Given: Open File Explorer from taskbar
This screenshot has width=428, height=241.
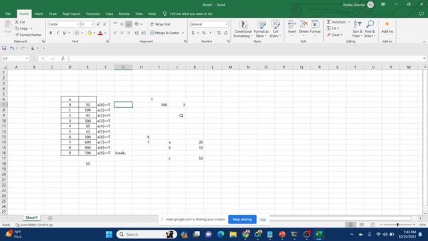Looking at the screenshot, I should click(233, 234).
